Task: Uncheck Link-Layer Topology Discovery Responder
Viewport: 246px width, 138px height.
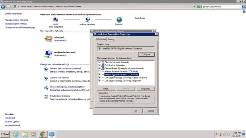Action: click(100, 80)
